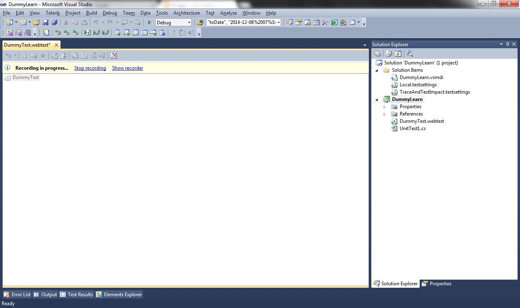The height and width of the screenshot is (308, 520).
Task: Open the Window menu
Action: pyautogui.click(x=251, y=13)
